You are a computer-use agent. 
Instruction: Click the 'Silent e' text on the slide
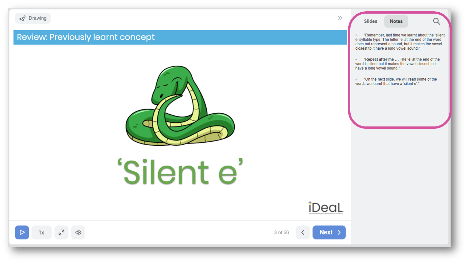[180, 172]
